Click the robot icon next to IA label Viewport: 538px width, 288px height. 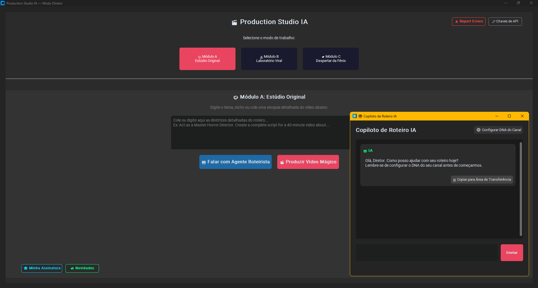[x=365, y=151]
